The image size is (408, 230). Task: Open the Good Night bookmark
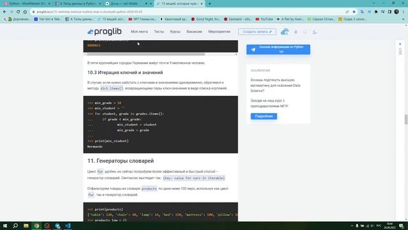(x=205, y=19)
